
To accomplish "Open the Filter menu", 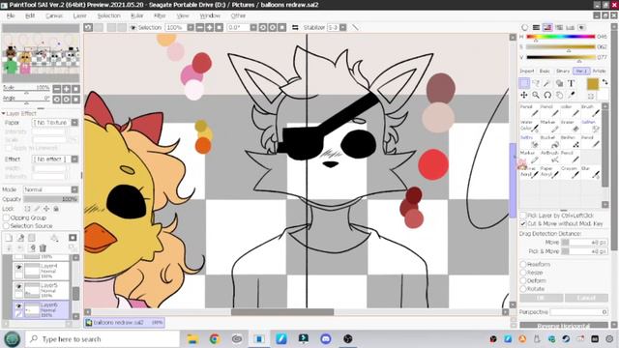I will pos(160,15).
